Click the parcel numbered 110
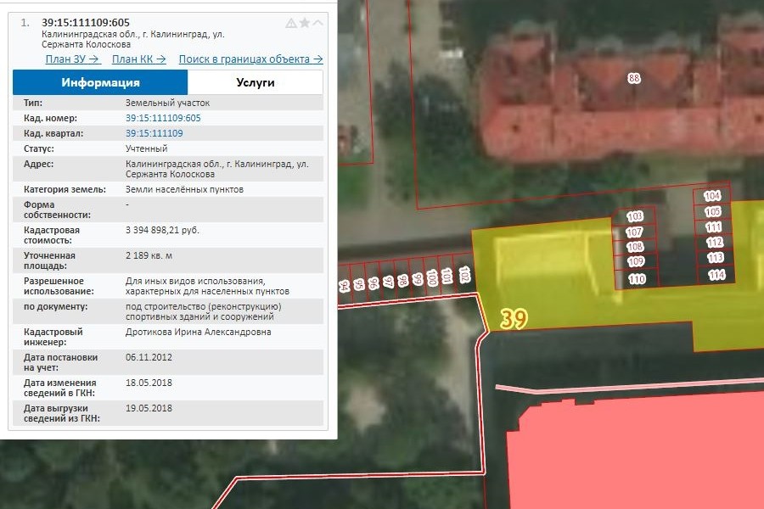This screenshot has height=509, width=764. click(x=636, y=279)
